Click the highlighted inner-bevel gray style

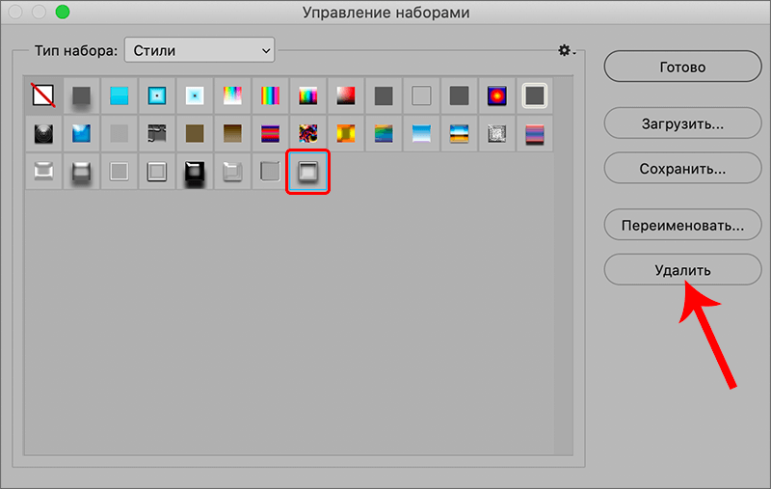[x=307, y=172]
